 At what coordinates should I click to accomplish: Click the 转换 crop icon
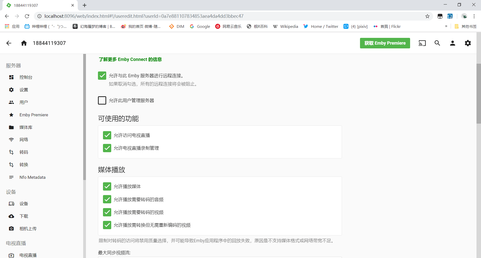(x=11, y=165)
